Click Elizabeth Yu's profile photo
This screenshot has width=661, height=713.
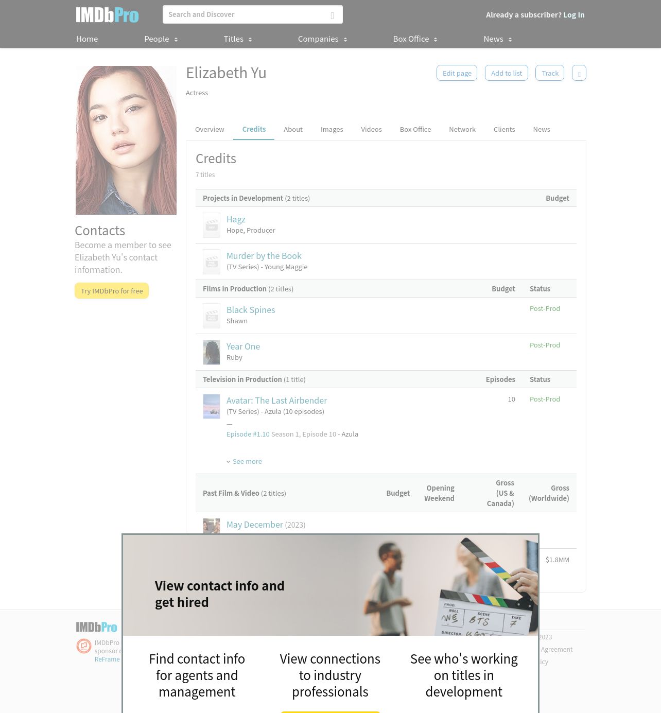pyautogui.click(x=126, y=140)
